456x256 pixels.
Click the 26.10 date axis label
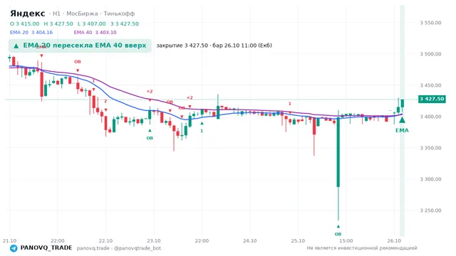tap(394, 240)
